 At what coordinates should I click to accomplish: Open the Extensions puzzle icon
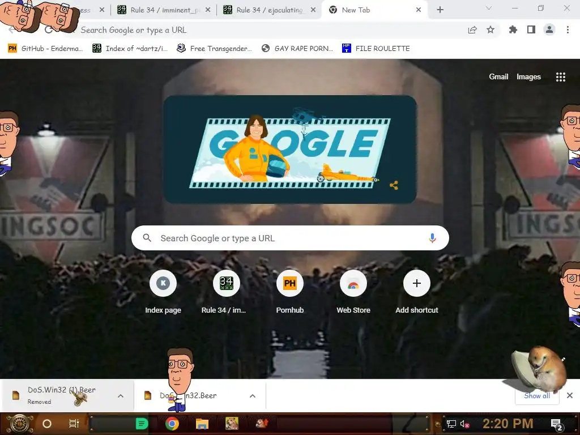pos(513,30)
